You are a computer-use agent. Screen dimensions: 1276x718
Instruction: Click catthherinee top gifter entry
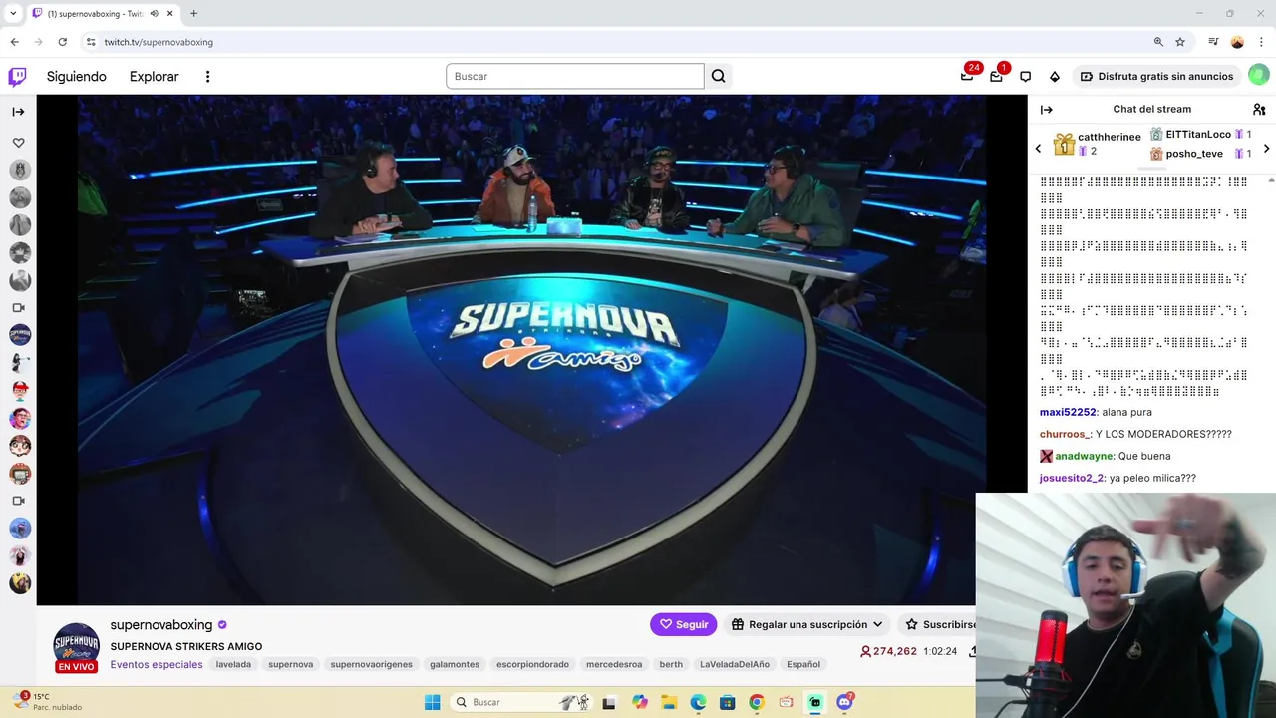(x=1098, y=144)
